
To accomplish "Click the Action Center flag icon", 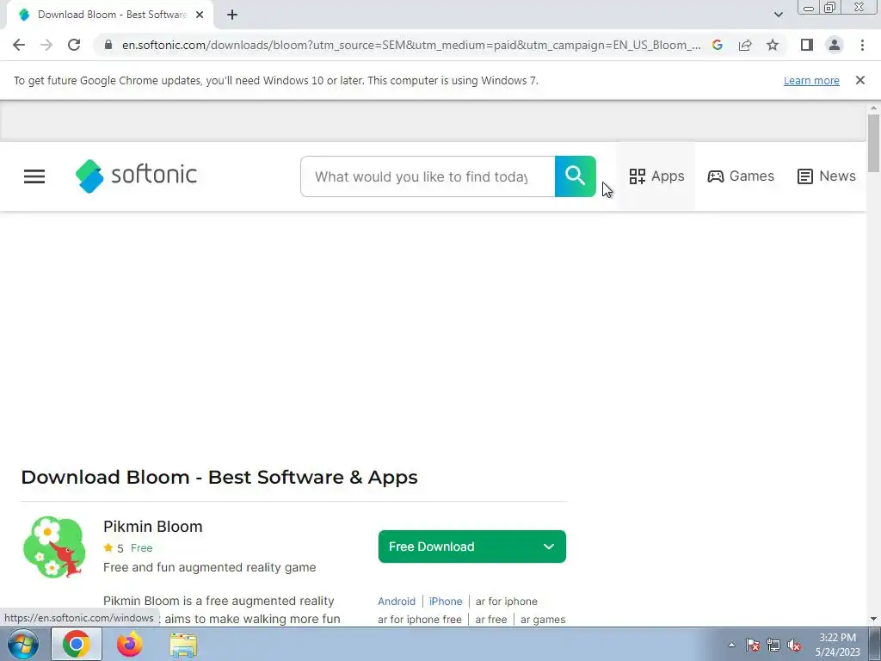I will tap(753, 645).
